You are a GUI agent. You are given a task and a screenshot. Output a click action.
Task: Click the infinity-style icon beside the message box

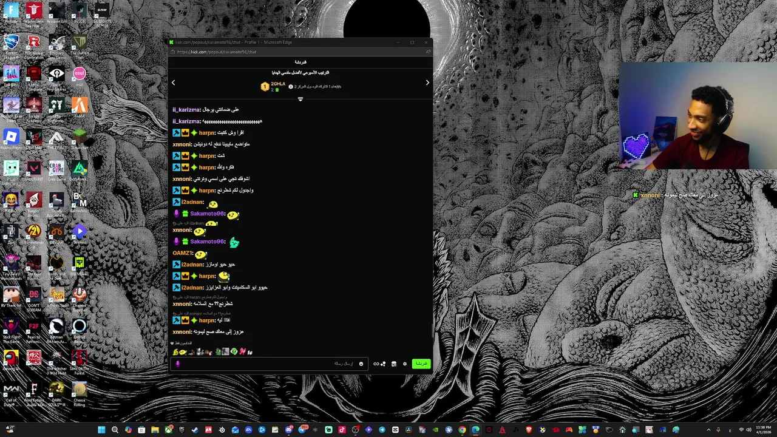coord(376,364)
